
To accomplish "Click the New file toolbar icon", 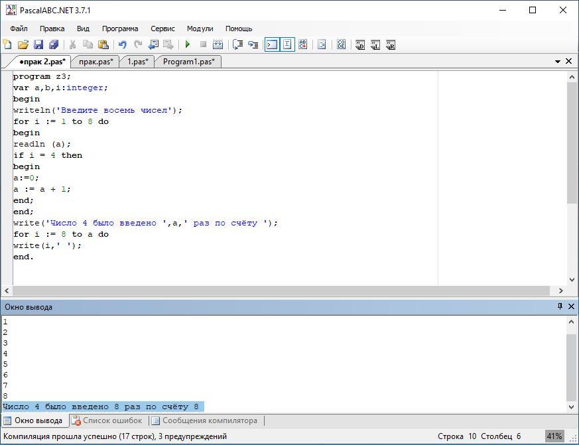I will (x=7, y=44).
